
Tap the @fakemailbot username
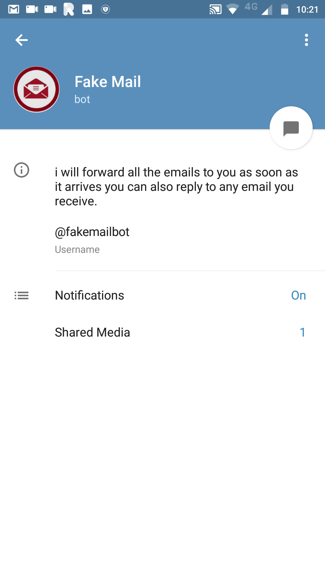point(92,232)
